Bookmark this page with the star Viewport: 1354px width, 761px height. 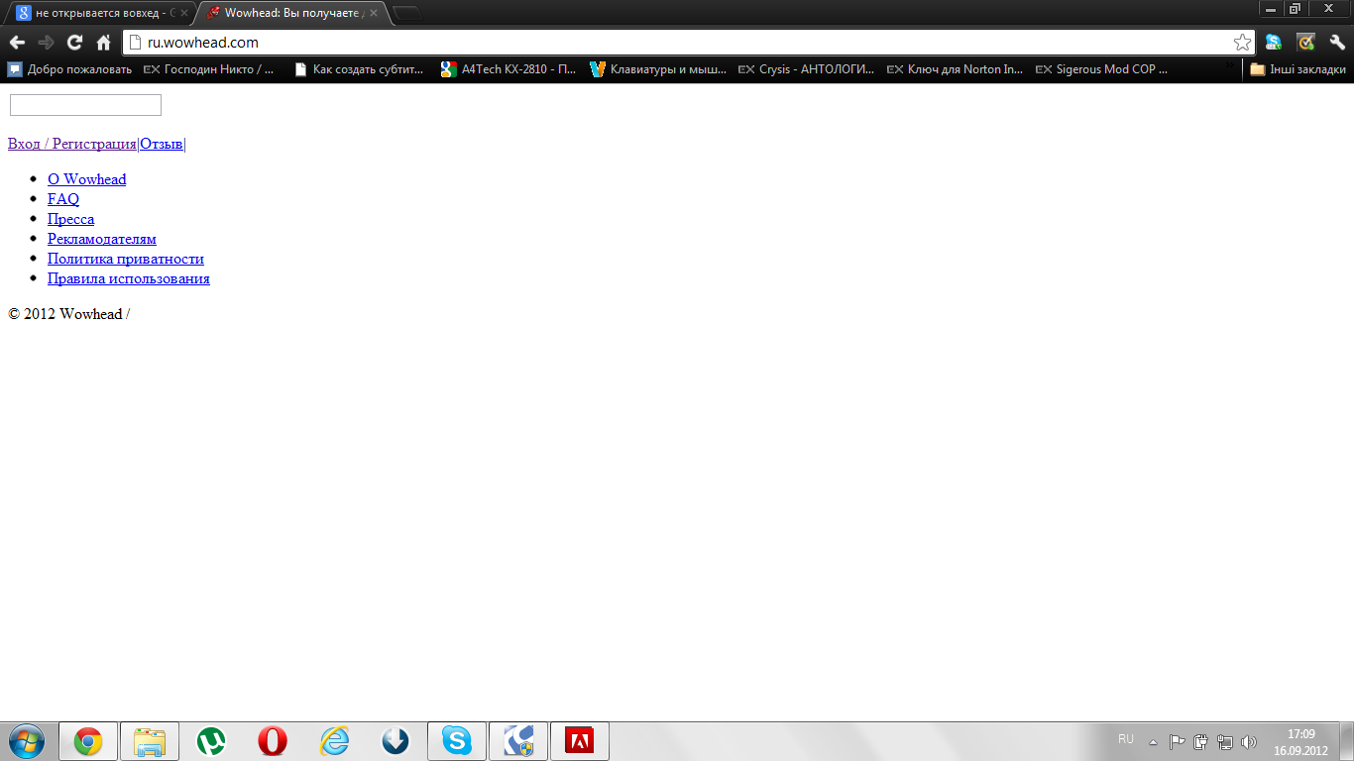click(x=1242, y=42)
